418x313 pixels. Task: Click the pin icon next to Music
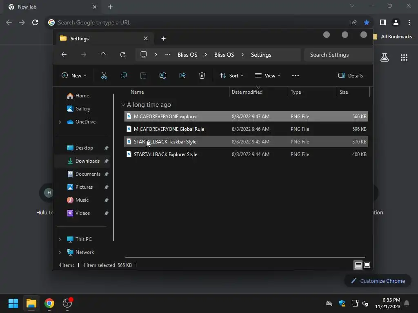pos(107,200)
